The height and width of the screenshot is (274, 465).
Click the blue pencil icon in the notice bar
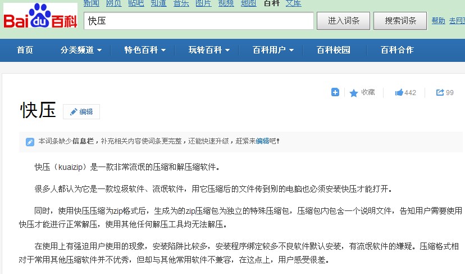pos(30,142)
